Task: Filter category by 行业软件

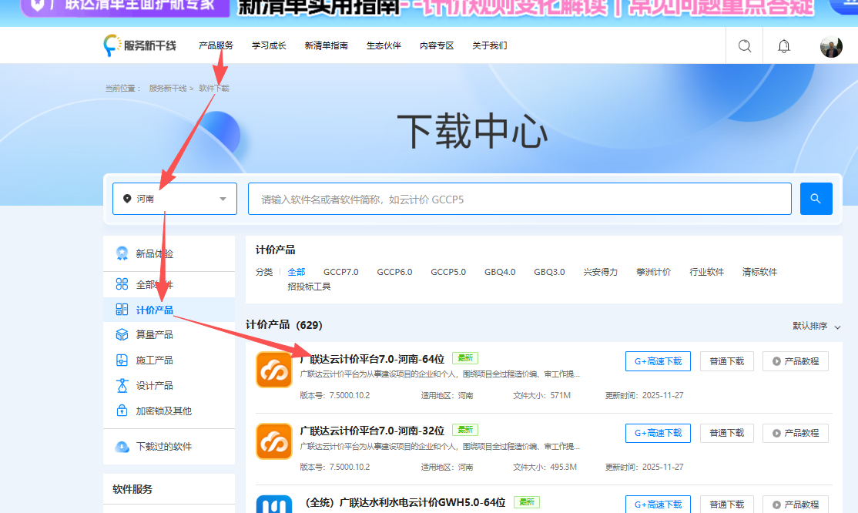Action: point(706,272)
